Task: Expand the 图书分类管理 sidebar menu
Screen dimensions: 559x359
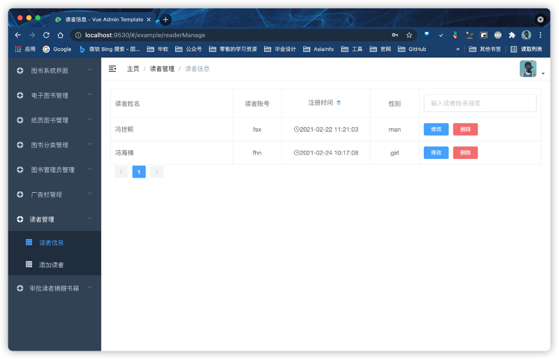Action: (x=54, y=145)
